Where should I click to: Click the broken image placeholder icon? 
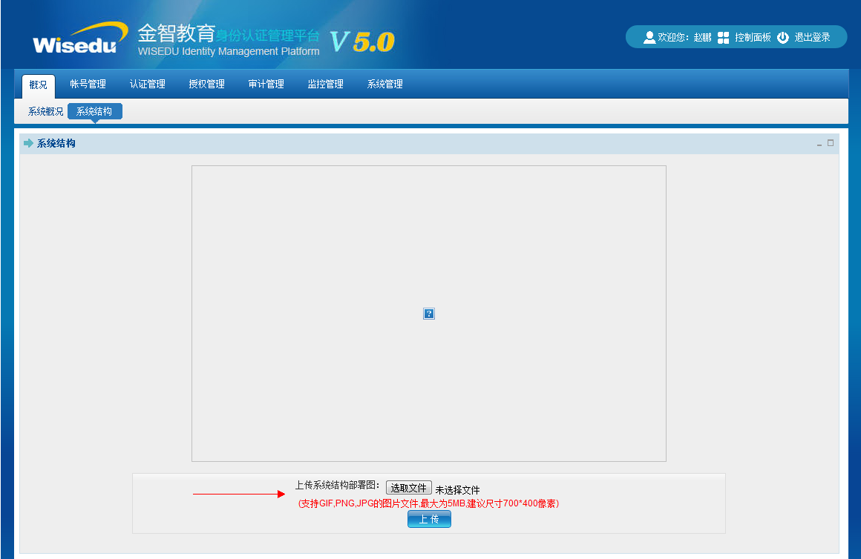428,314
